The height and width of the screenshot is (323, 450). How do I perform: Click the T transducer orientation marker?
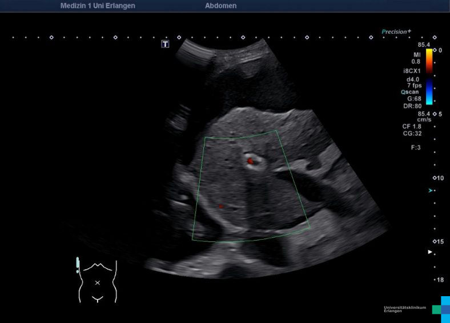165,44
